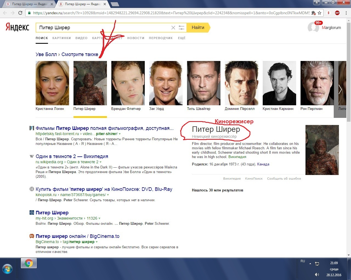Switch to the Переводчик tab

click(161, 38)
